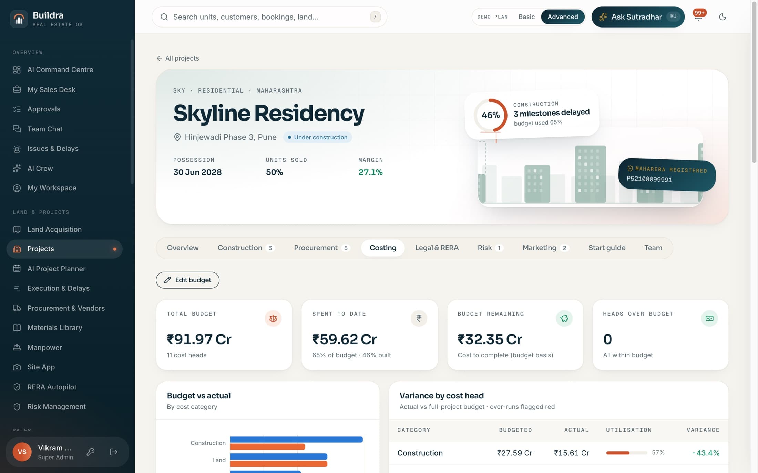758x473 pixels.
Task: Focus the search units field
Action: coord(269,17)
